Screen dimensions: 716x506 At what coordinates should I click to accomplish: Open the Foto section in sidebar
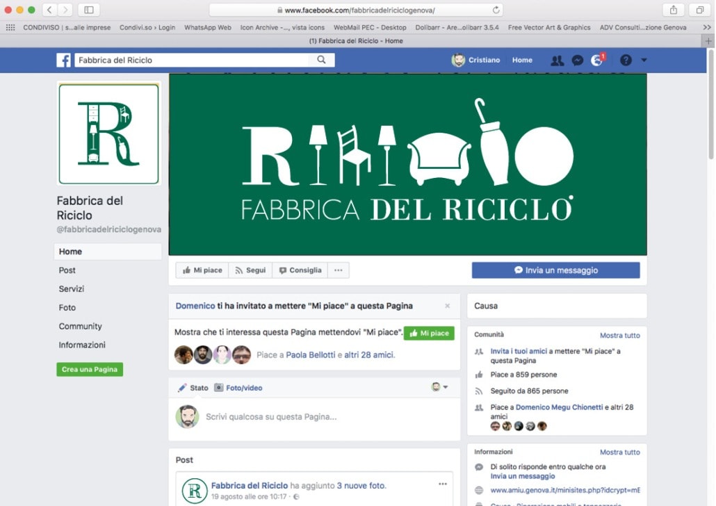tap(67, 308)
